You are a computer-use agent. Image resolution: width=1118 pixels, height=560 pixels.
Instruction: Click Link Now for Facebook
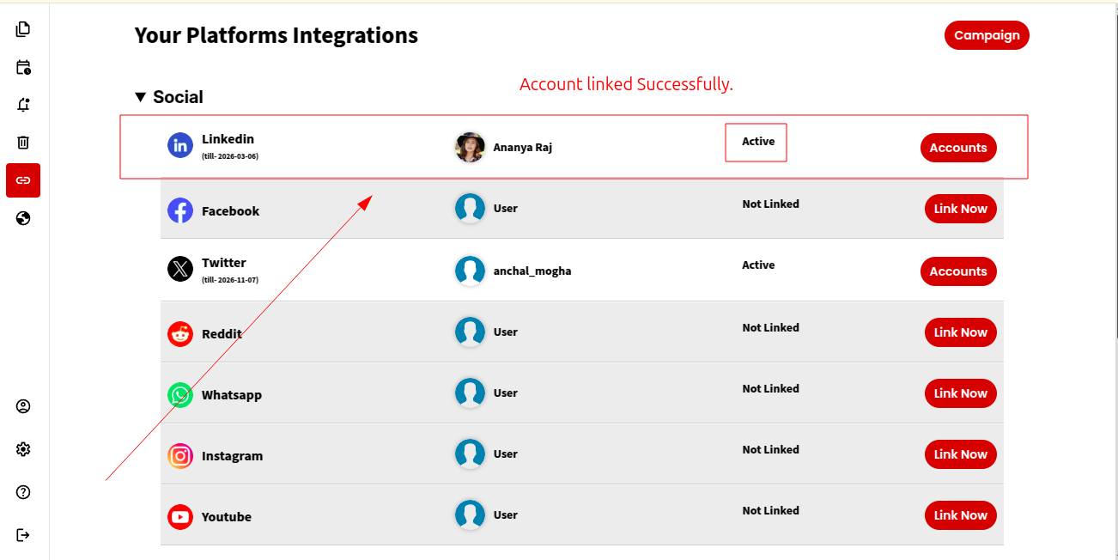click(x=960, y=209)
